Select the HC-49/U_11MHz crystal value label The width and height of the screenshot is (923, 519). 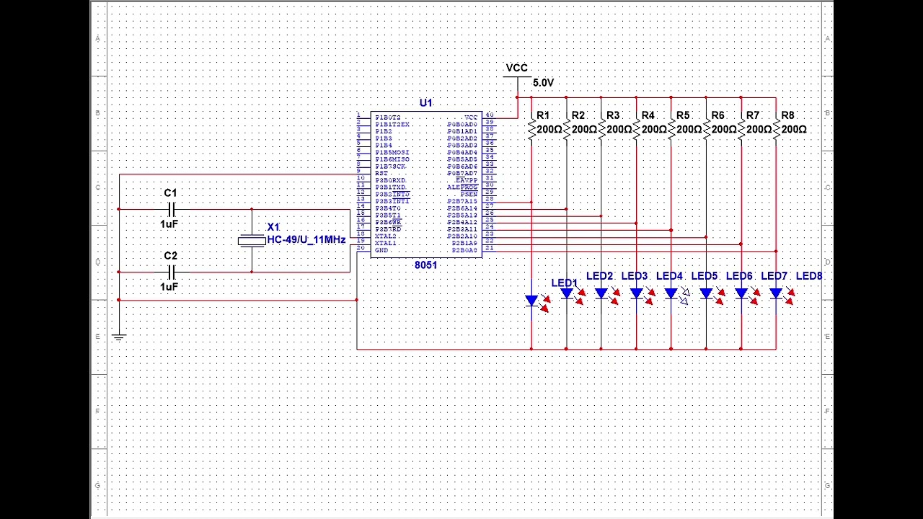(x=306, y=239)
